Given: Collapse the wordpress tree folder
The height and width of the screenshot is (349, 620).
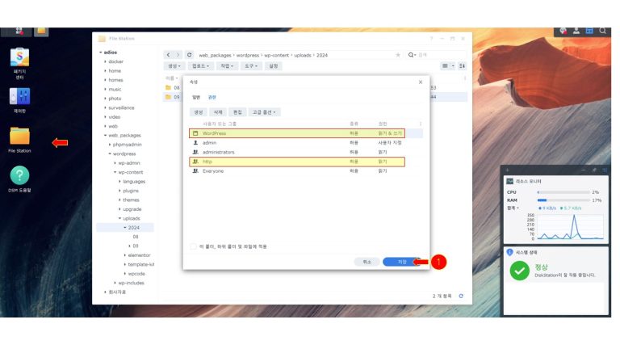Looking at the screenshot, I should [110, 154].
